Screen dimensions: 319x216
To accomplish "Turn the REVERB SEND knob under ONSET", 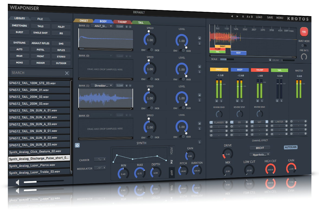I will pyautogui.click(x=218, y=114).
